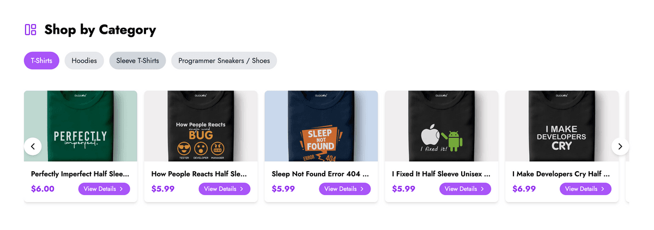The image size is (654, 230).
Task: Switch to the Hoodies category
Action: (x=84, y=60)
